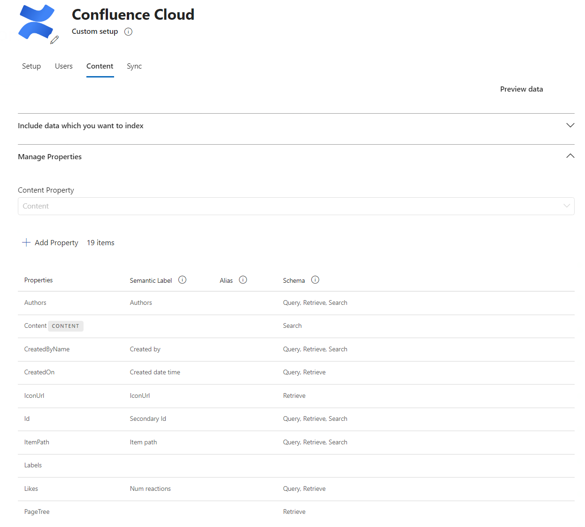Select the Content tab

click(100, 66)
